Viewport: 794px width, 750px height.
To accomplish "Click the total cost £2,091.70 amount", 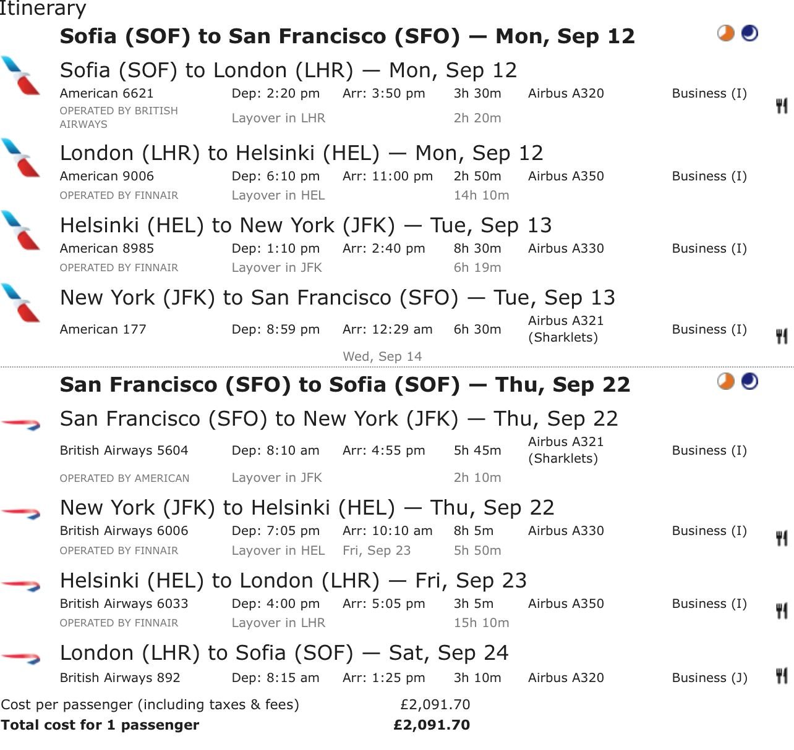I will [x=432, y=725].
